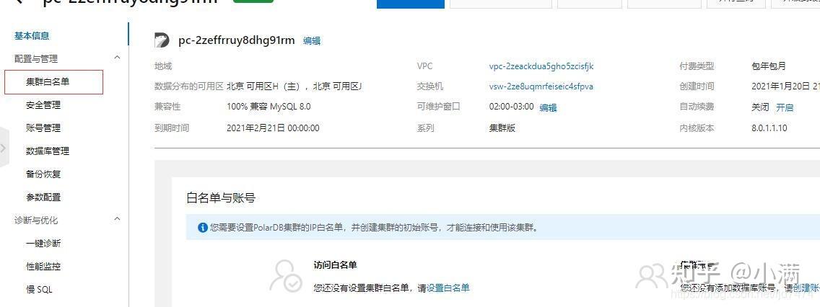Click the expiry date 2021年2月21日 00:00:00
Image resolution: width=820 pixels, height=307 pixels.
[273, 128]
